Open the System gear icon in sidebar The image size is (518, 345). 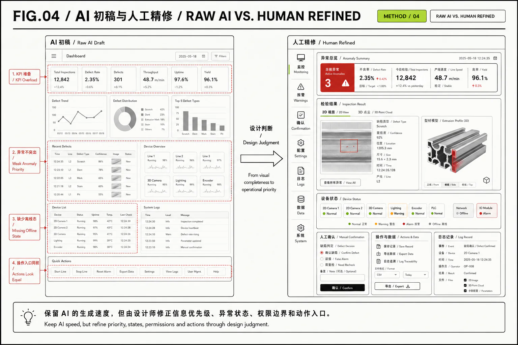click(x=301, y=227)
